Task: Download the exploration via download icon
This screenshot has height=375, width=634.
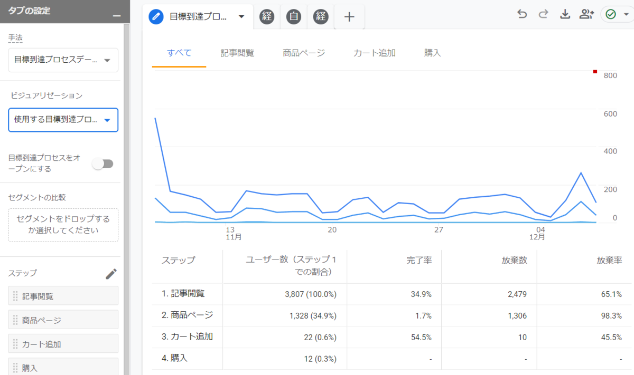Action: (x=565, y=15)
